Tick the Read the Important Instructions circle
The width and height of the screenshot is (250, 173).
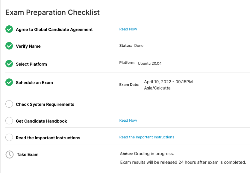coord(9,138)
